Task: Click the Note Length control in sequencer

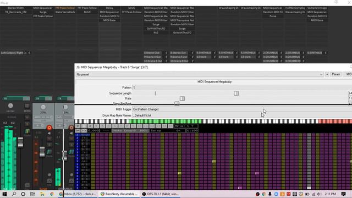Action: click(x=130, y=130)
